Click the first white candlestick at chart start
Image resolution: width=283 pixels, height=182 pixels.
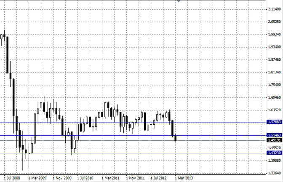[1, 38]
